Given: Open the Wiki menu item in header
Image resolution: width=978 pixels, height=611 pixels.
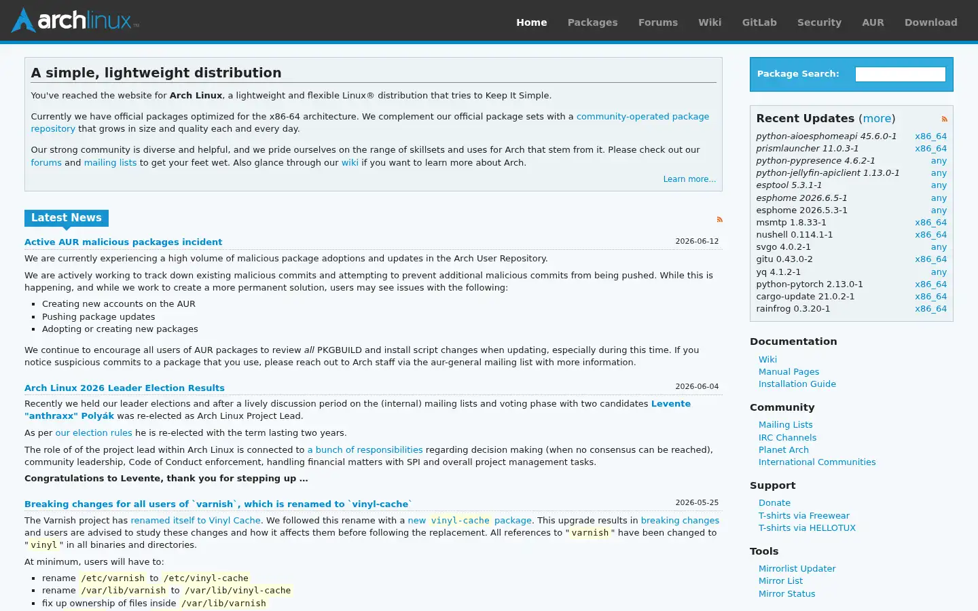Looking at the screenshot, I should tap(710, 22).
